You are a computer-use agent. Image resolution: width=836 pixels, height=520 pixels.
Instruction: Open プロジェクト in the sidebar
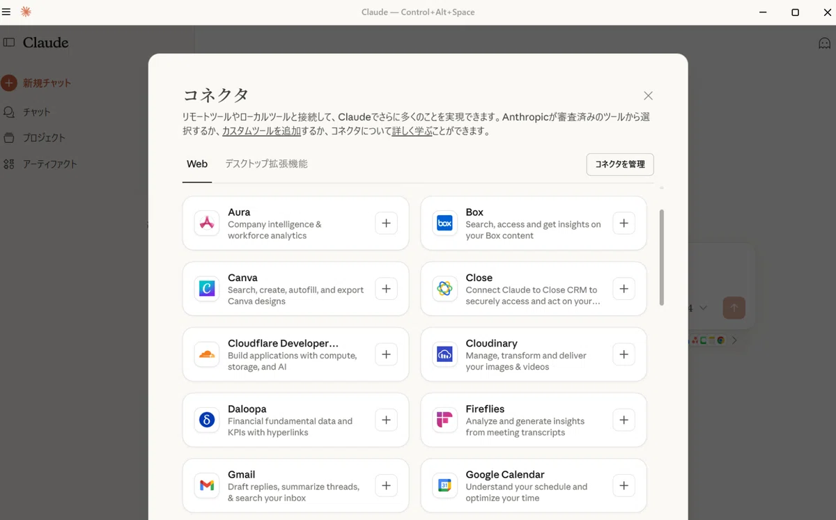point(34,138)
